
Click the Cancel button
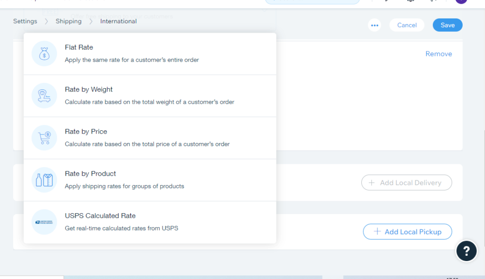pyautogui.click(x=407, y=25)
